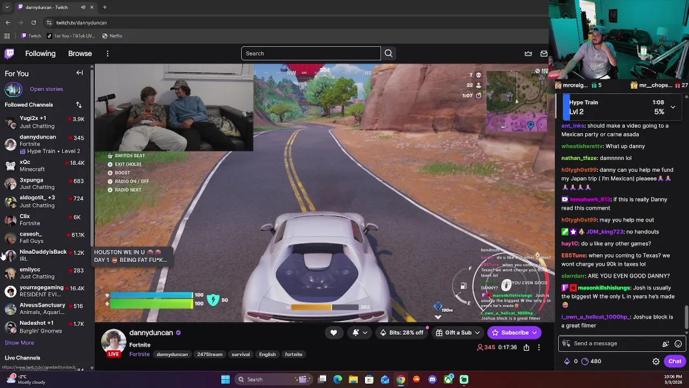Sort followed channels
This screenshot has height=388, width=689.
(79, 105)
